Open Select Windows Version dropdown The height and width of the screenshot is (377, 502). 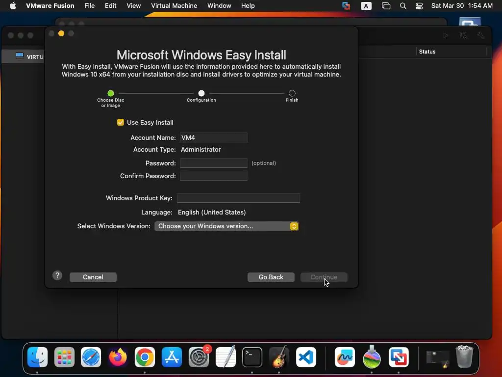tap(226, 226)
